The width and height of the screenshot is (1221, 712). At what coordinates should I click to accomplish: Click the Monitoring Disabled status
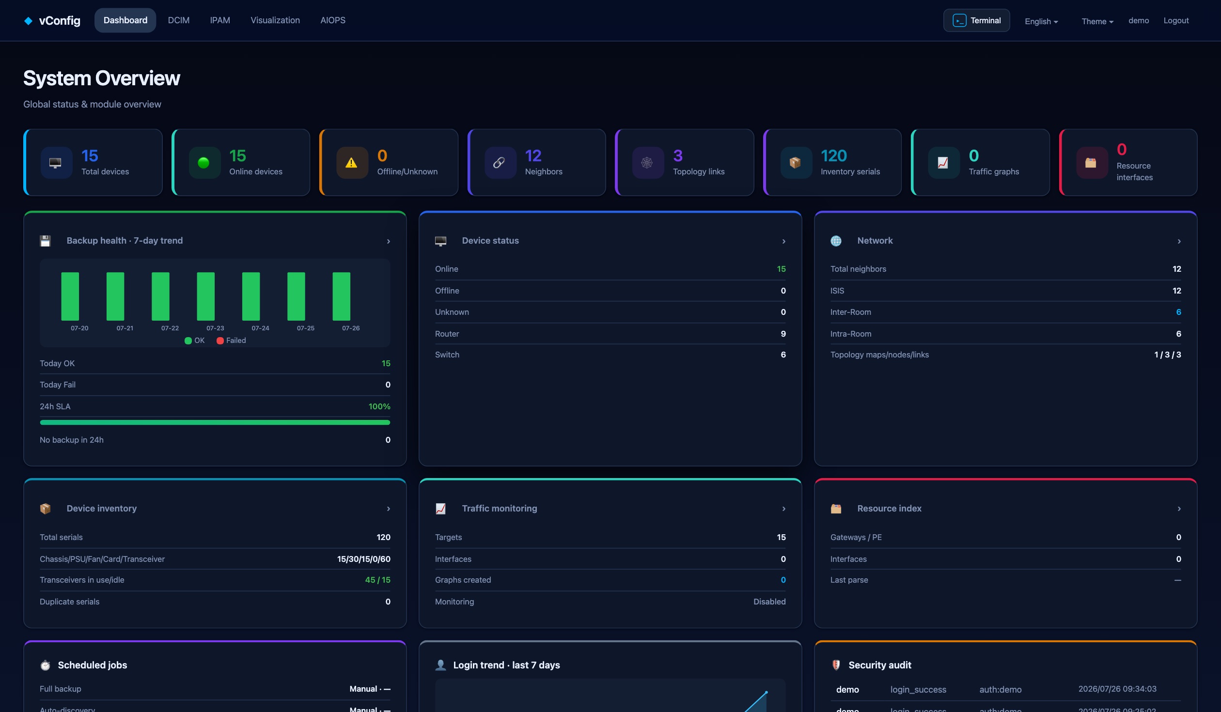pos(769,602)
